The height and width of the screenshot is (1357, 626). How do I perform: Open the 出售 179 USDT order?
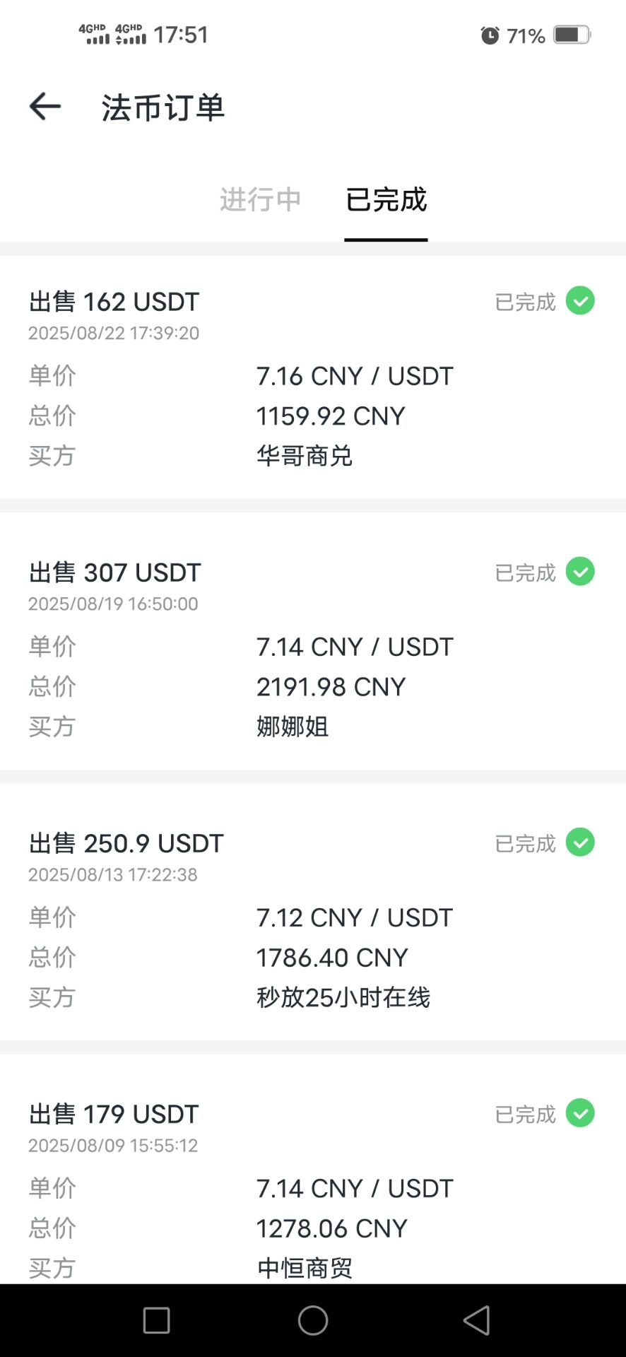(x=114, y=1114)
